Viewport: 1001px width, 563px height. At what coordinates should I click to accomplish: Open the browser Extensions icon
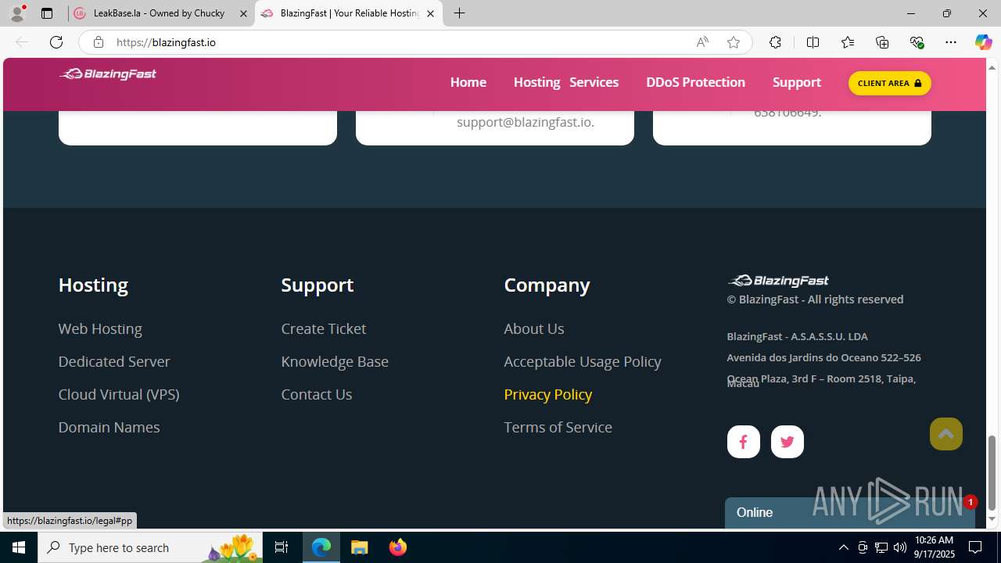(x=775, y=42)
